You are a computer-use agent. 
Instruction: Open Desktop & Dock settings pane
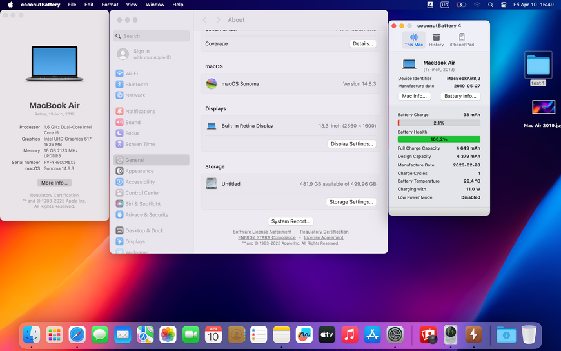(x=152, y=230)
